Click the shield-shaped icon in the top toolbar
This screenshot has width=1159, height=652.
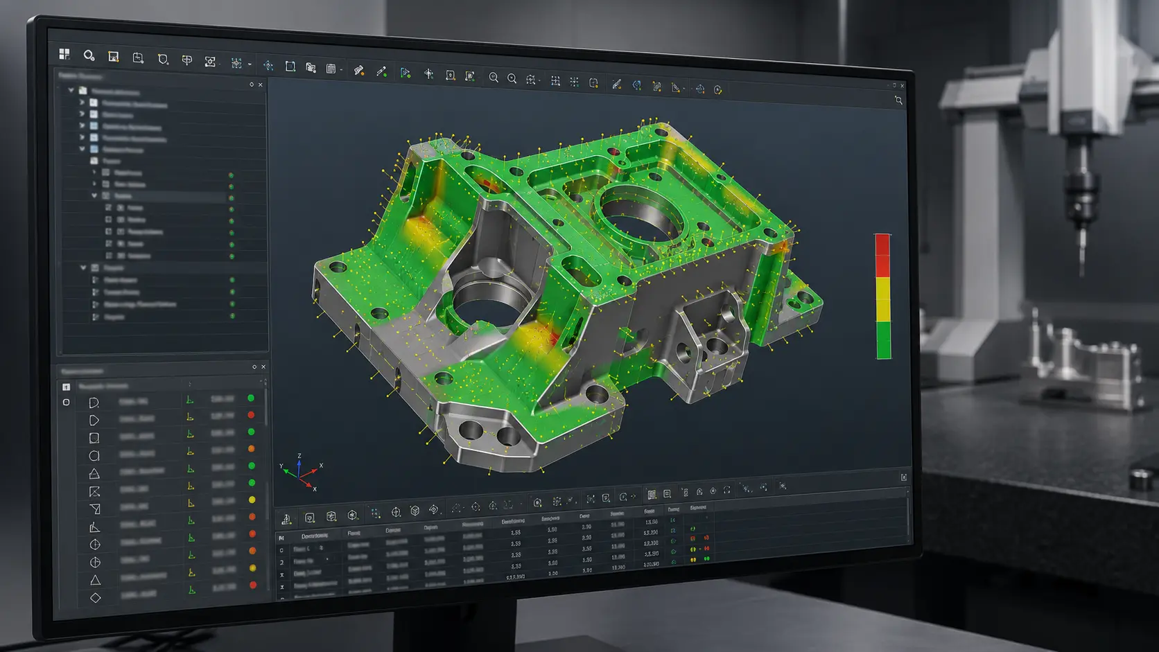pyautogui.click(x=163, y=59)
